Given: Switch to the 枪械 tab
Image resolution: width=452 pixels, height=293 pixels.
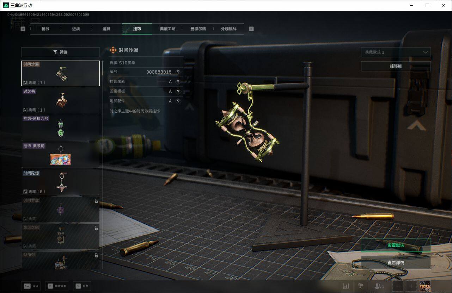Looking at the screenshot, I should tap(45, 29).
